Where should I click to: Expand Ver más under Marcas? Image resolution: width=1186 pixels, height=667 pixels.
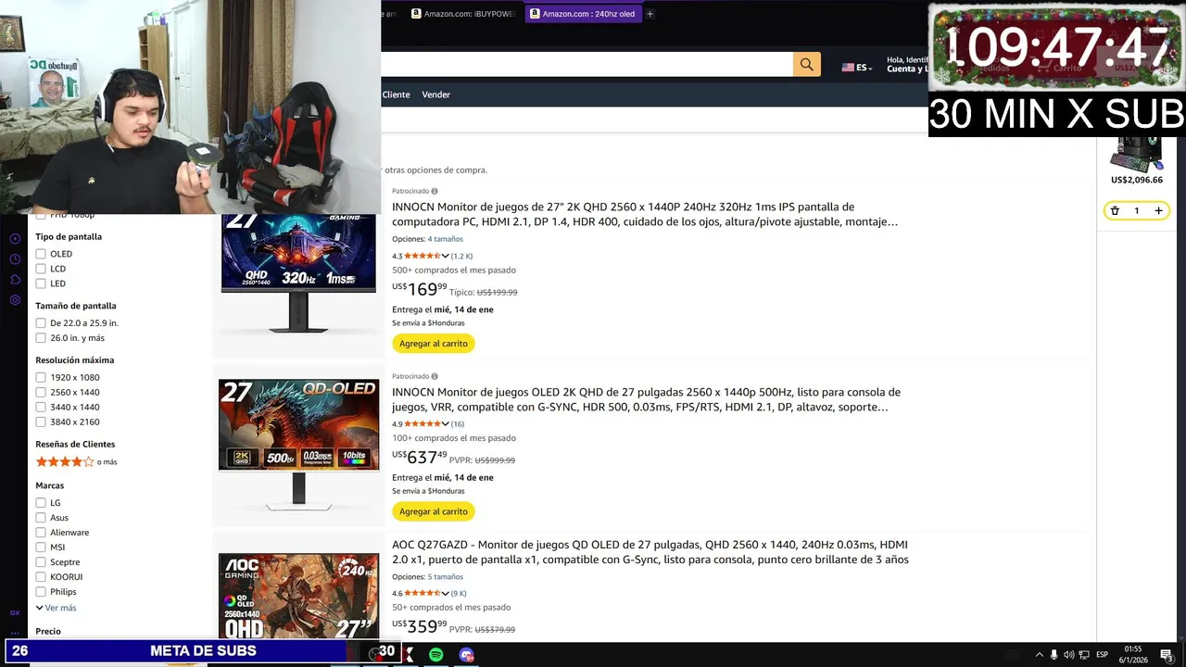point(57,608)
